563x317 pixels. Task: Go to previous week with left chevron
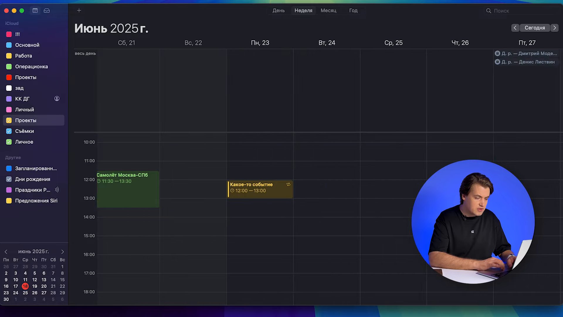[x=515, y=28]
